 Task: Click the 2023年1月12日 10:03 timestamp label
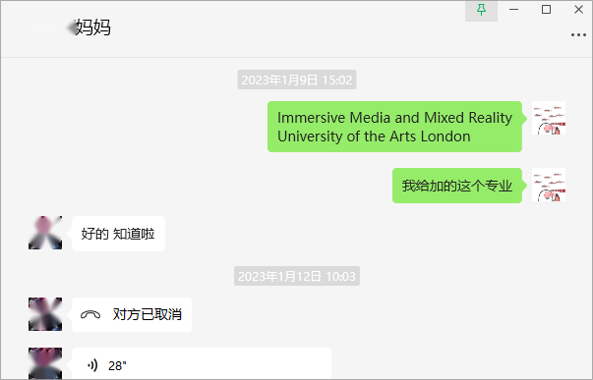[x=297, y=276]
